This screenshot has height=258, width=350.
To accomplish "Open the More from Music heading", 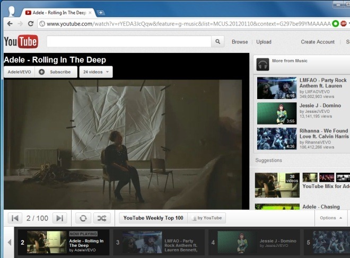I will (x=290, y=61).
